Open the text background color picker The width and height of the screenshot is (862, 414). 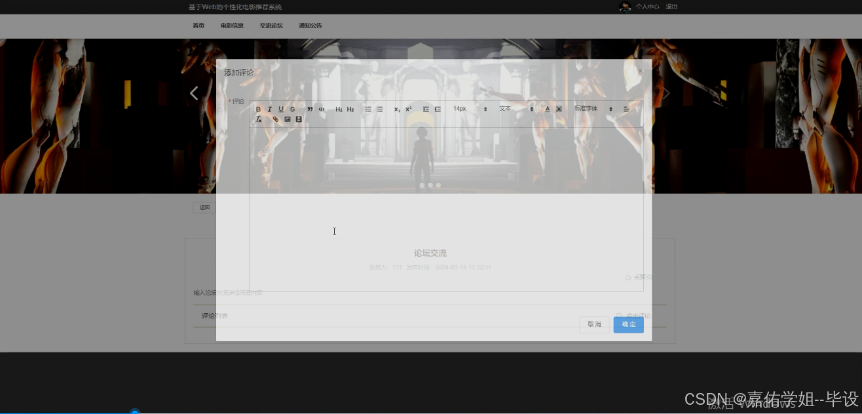559,109
